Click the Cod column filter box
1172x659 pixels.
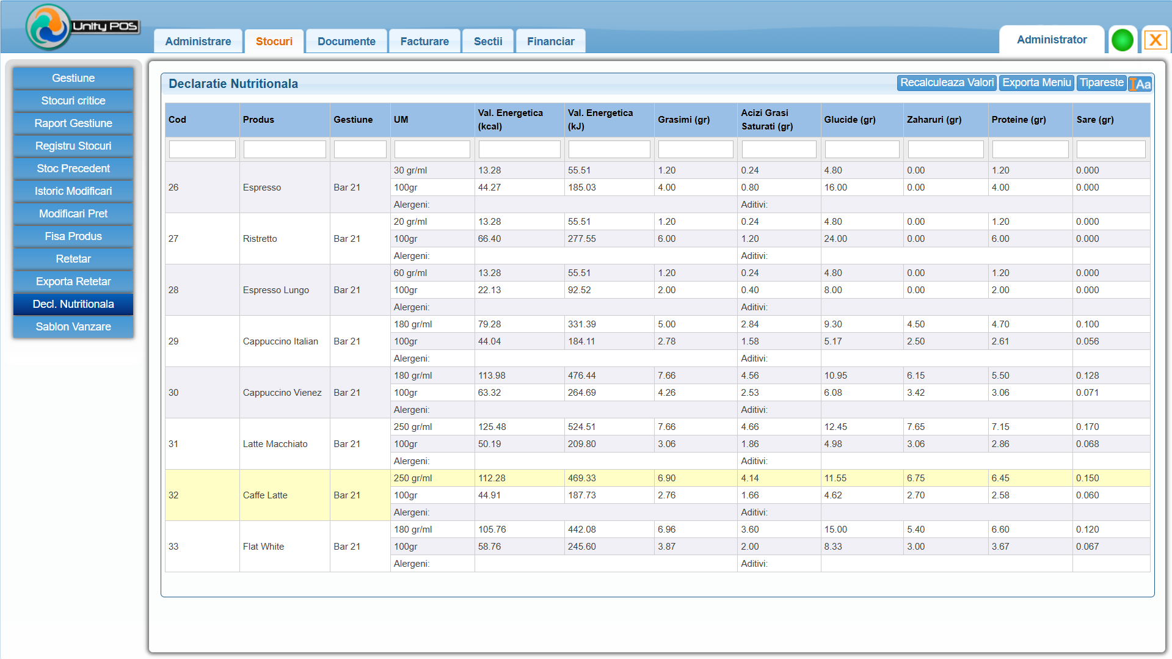(202, 149)
